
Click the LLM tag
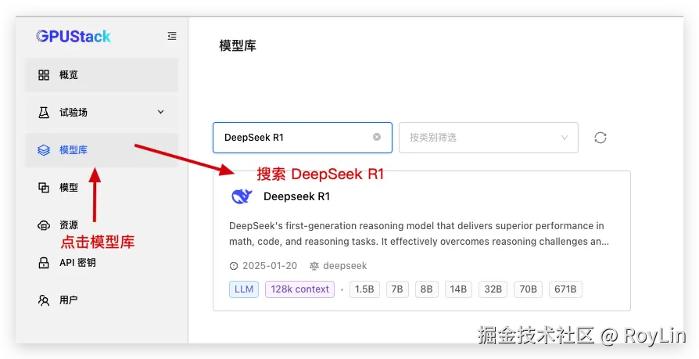point(244,289)
